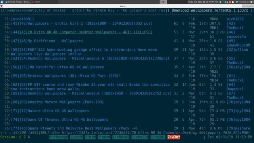Click link number [47] on line 56
Image resolution: width=254 pixels, height=143 pixels.
coord(15,41)
